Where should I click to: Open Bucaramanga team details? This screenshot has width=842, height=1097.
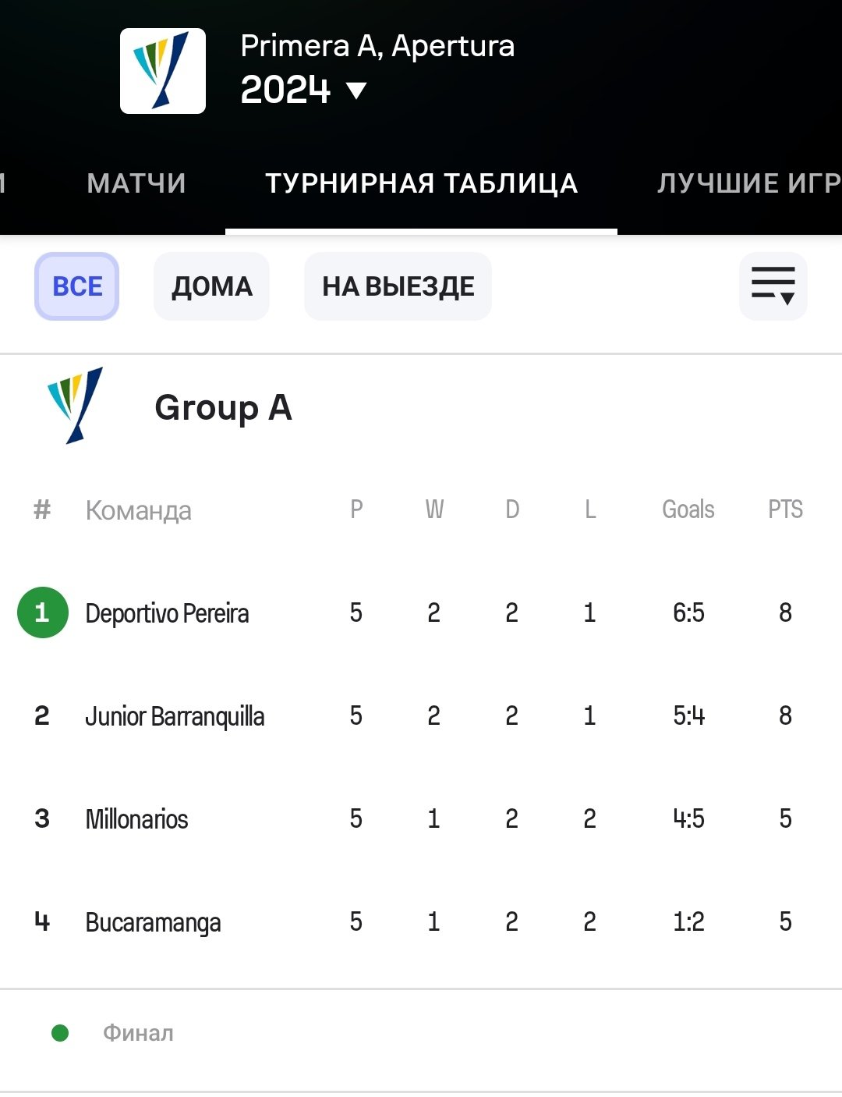click(x=153, y=922)
